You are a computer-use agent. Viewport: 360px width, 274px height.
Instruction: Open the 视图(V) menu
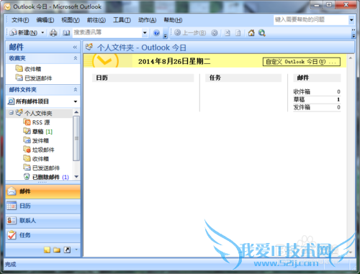pos(71,20)
